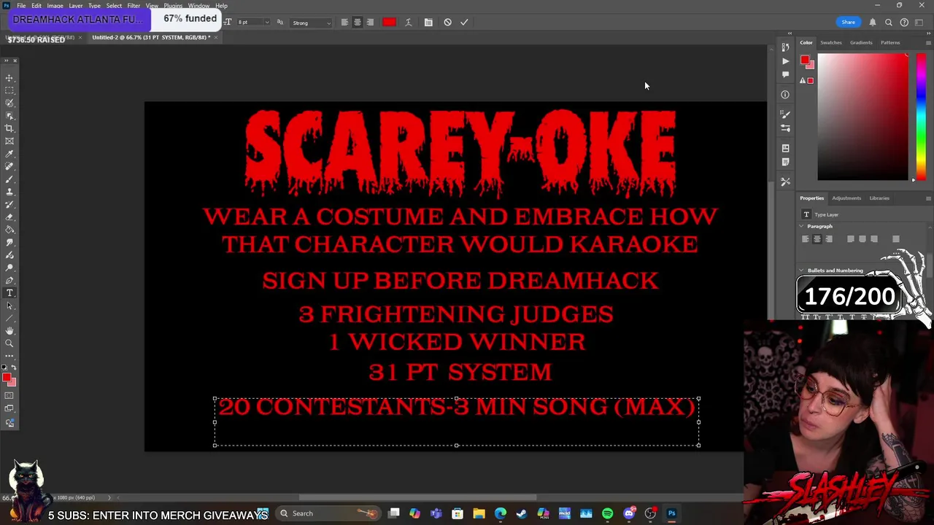Toggle center text in options bar
The width and height of the screenshot is (934, 525).
pyautogui.click(x=358, y=23)
